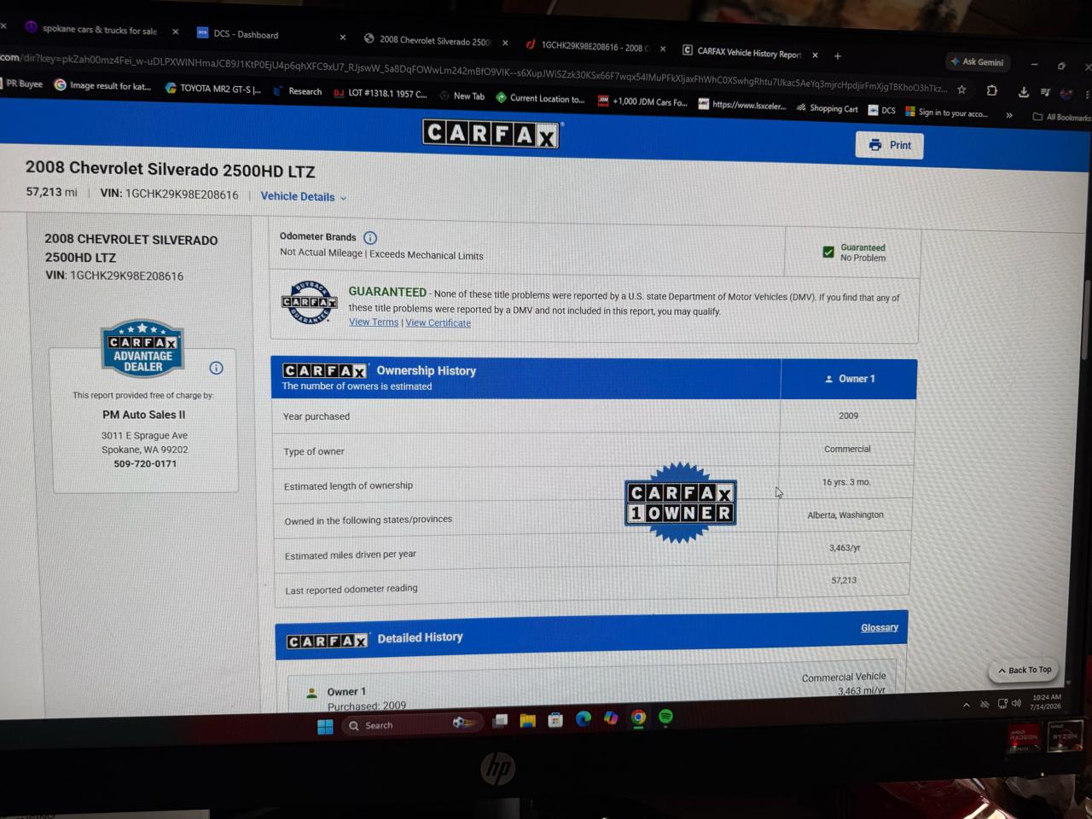Open Google Chrome from the taskbar

(x=638, y=718)
